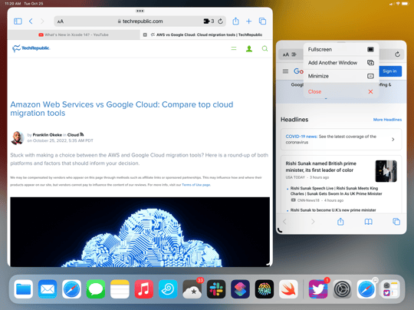Open extensions icon showing 3 in address bar
Image resolution: width=414 pixels, height=310 pixels.
click(x=209, y=21)
